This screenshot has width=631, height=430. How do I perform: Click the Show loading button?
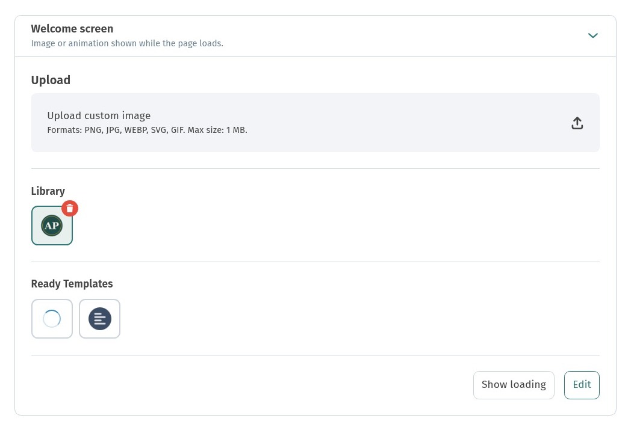click(x=514, y=385)
